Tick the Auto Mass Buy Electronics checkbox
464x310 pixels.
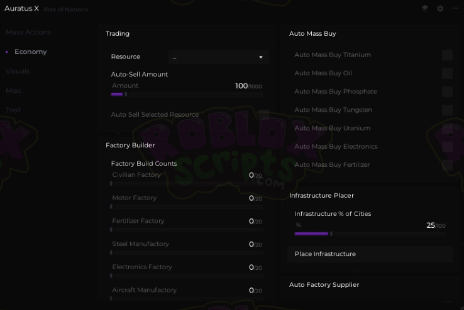tap(447, 146)
